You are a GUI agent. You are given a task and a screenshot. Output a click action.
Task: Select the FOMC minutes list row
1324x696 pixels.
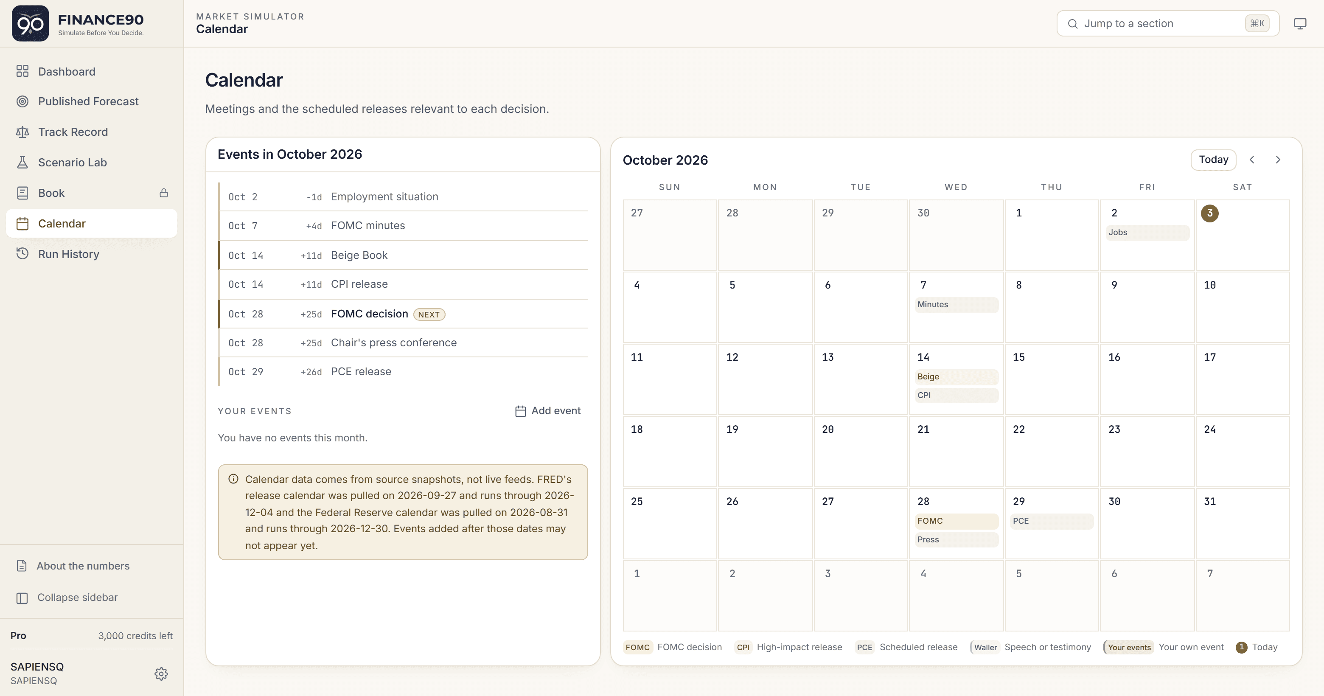click(403, 226)
